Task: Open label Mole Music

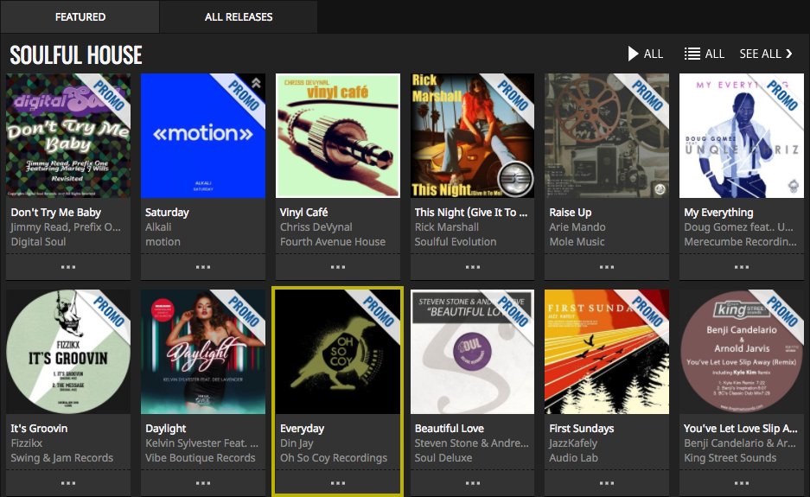Action: tap(577, 241)
